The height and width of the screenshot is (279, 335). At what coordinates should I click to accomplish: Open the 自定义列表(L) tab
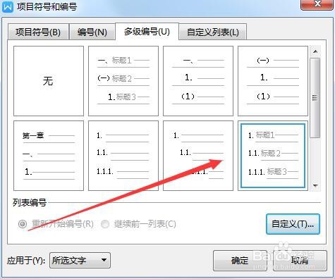pos(213,32)
